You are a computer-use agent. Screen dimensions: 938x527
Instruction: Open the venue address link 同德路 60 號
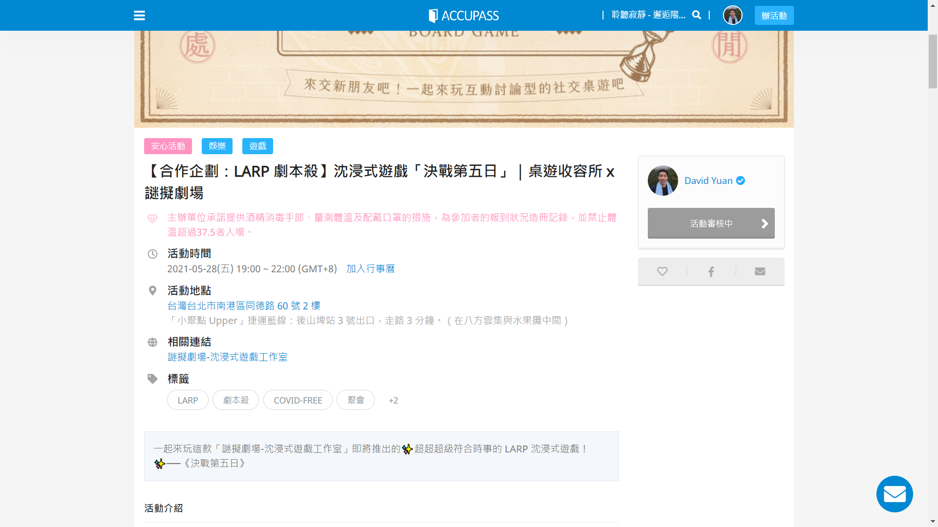point(244,306)
